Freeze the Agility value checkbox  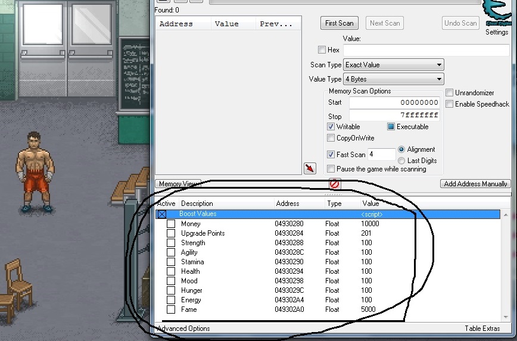click(171, 252)
